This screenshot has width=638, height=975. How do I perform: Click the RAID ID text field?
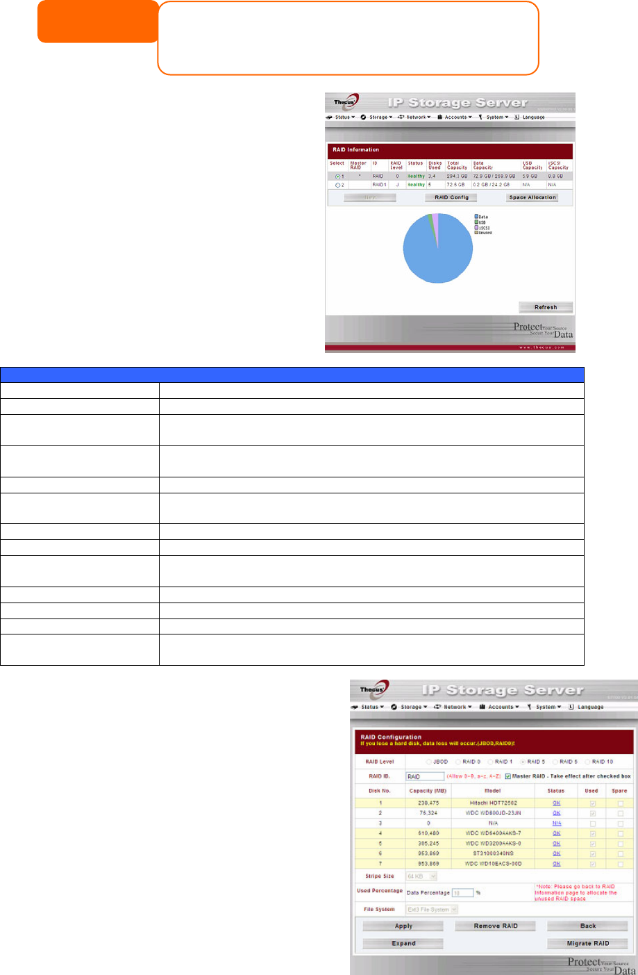point(424,776)
